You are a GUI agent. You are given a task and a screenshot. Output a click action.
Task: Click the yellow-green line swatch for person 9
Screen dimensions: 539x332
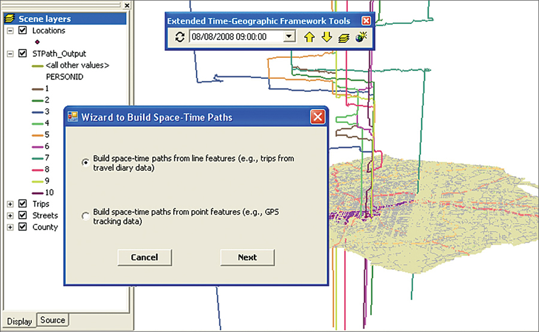pos(38,182)
